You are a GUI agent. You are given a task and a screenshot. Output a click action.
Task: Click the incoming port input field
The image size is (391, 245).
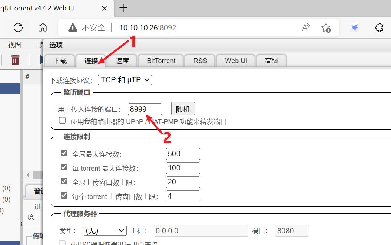145,108
